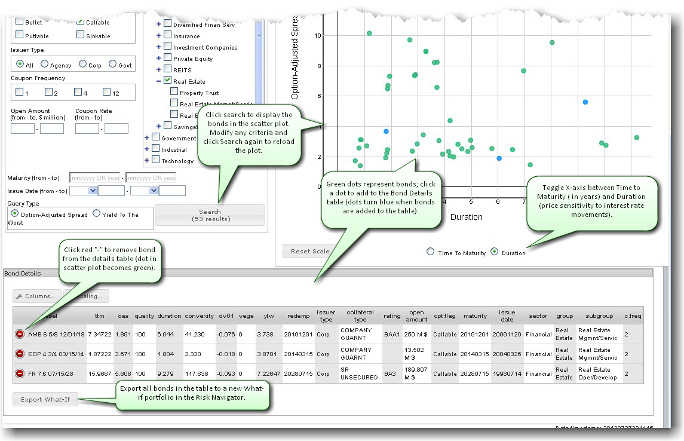Click Export What-If button
The height and width of the screenshot is (441, 684).
point(45,399)
